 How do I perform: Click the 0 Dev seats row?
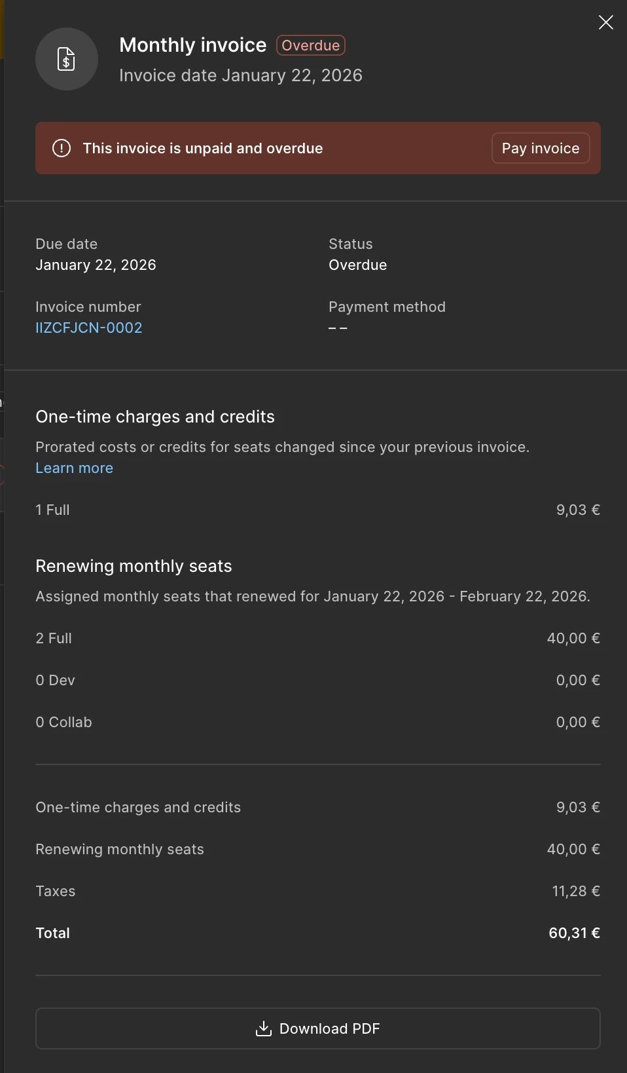click(x=55, y=680)
